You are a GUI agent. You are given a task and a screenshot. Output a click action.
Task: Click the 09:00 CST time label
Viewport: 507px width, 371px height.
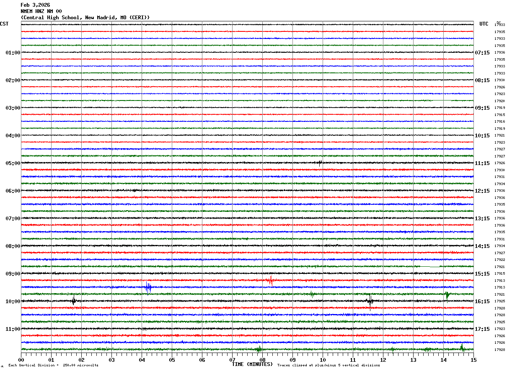(x=13, y=274)
